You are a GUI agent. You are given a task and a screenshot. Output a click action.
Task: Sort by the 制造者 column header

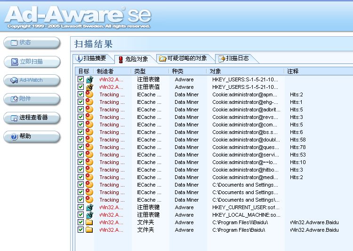[112, 71]
